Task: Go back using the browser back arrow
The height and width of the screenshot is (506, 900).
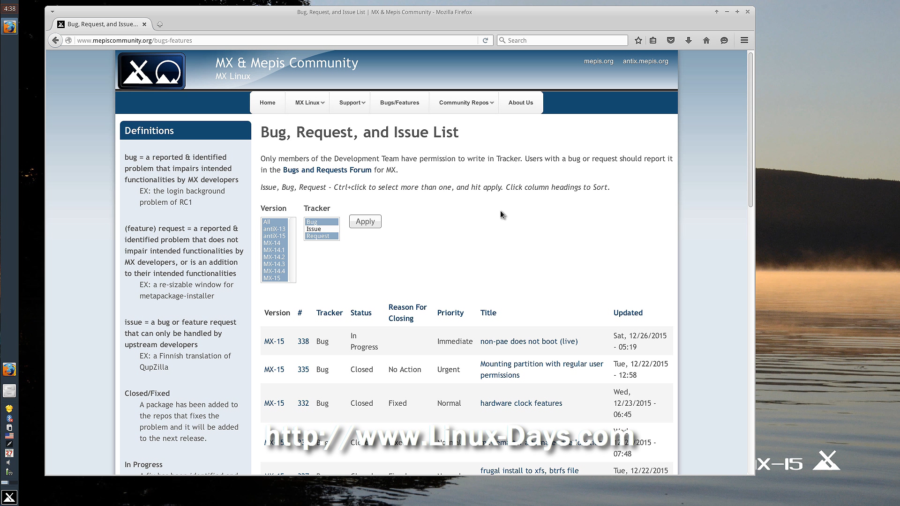Action: (55, 40)
